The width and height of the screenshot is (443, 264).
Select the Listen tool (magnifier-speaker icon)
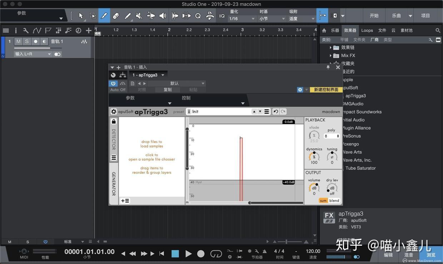(162, 16)
